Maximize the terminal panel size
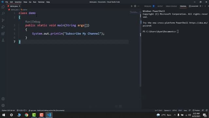Screen dimensions: 209x118 pos(205,6)
